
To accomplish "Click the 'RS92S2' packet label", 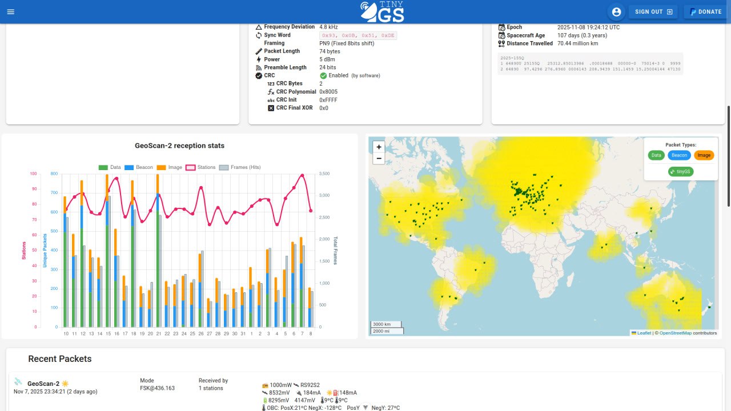I will (310, 385).
